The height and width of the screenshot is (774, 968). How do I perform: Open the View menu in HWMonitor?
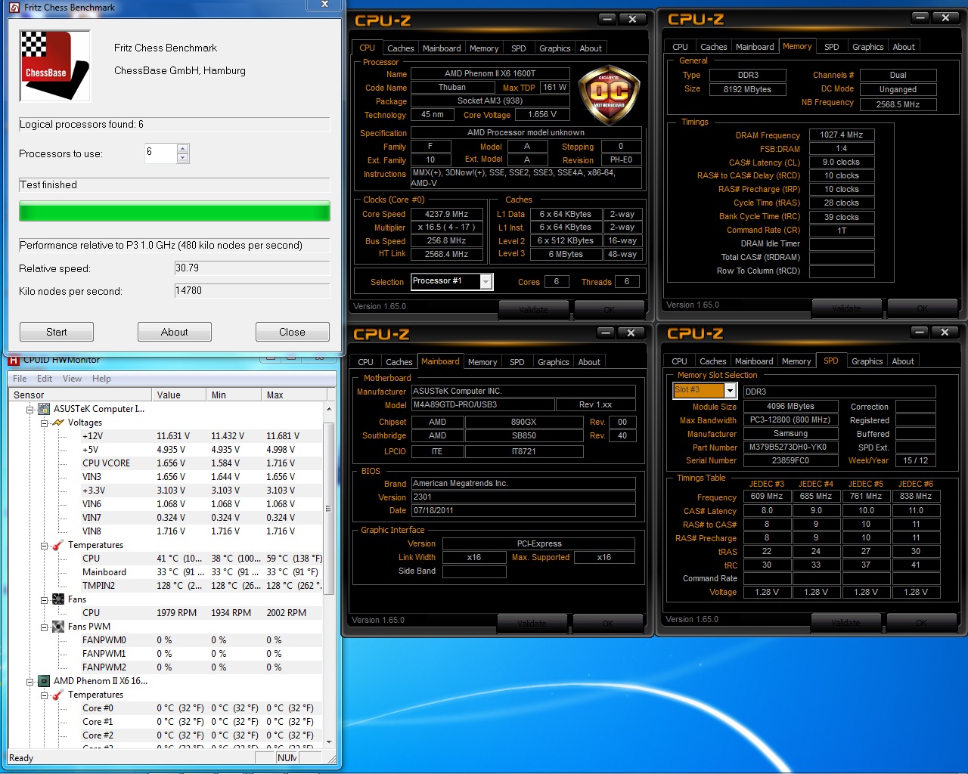[x=72, y=379]
